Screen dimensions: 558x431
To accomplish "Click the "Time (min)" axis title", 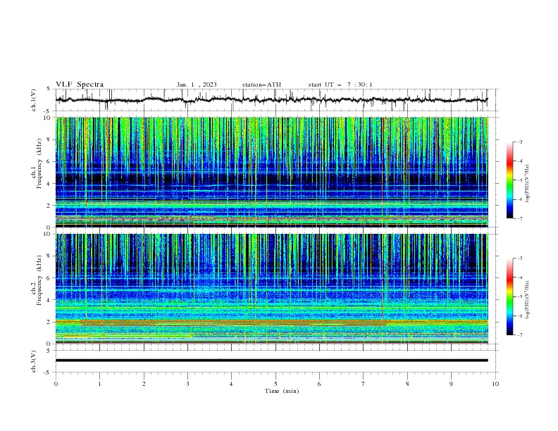I will click(282, 391).
